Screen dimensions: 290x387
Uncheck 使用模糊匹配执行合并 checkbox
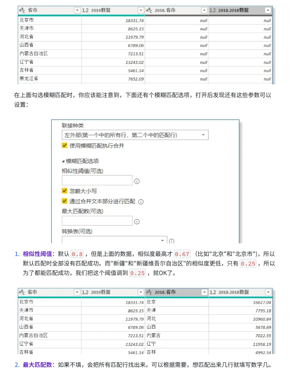64,145
